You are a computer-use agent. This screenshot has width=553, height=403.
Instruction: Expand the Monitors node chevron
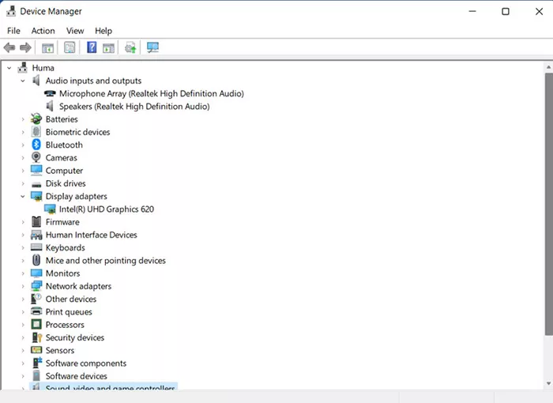[23, 273]
